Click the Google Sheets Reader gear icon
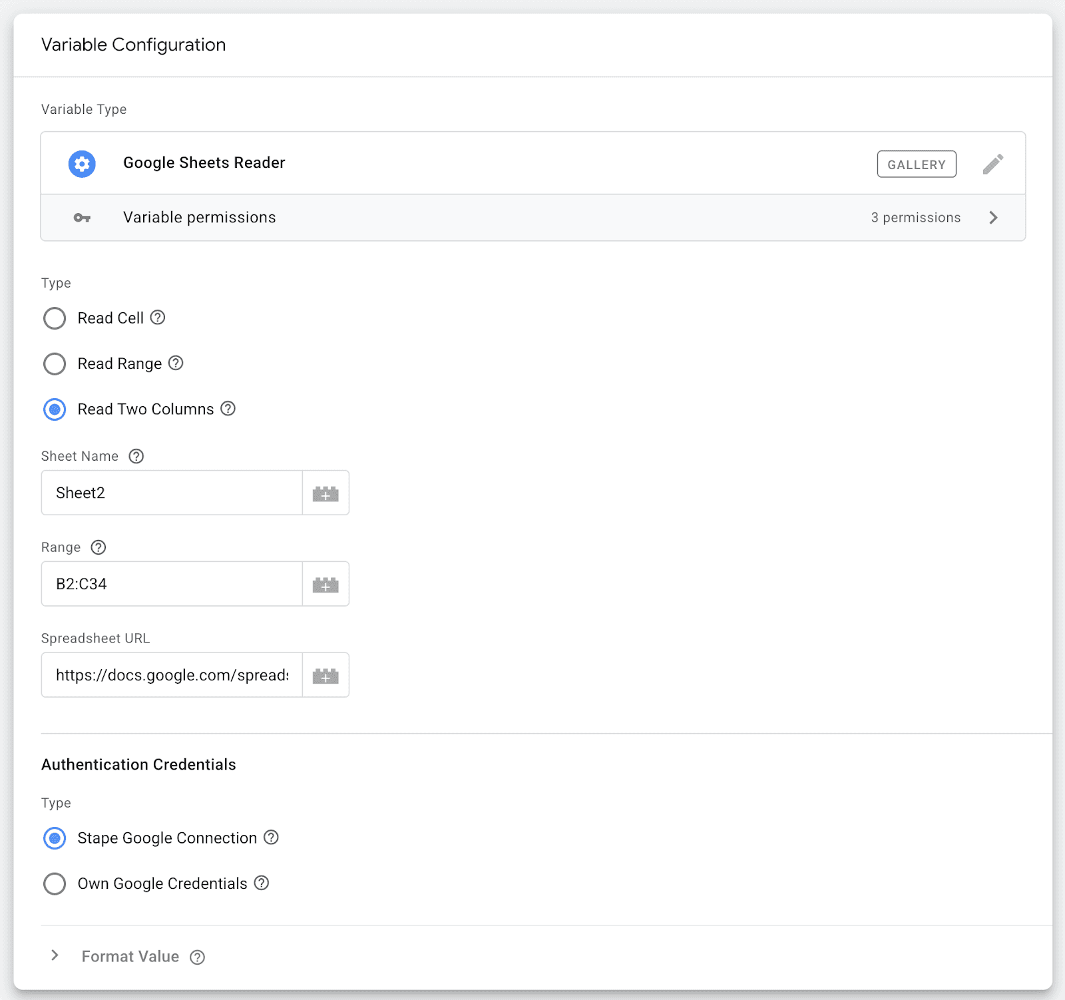Screen dimensions: 1065x1000 pos(82,164)
